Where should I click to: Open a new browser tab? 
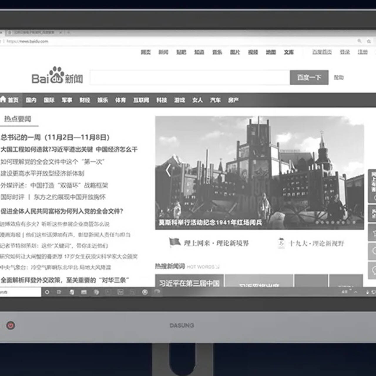click(68, 32)
